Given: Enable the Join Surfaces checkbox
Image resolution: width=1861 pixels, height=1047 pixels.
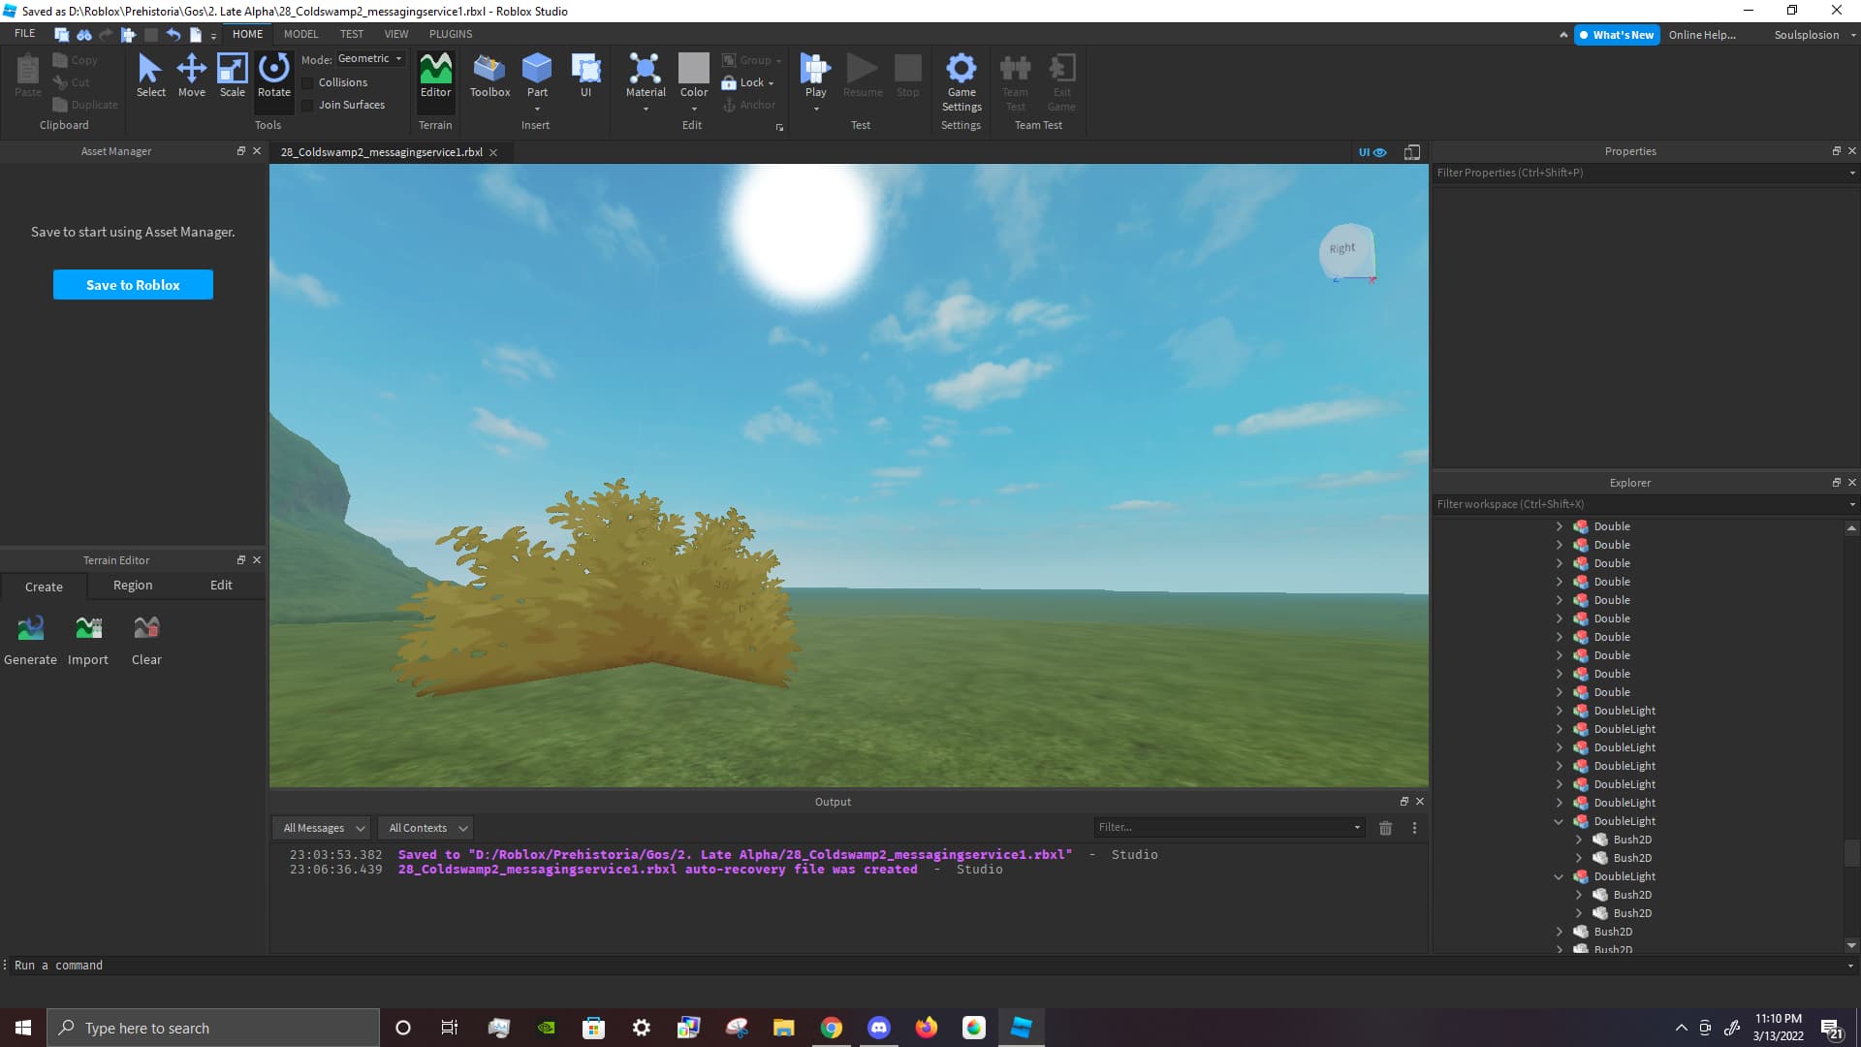Looking at the screenshot, I should click(307, 106).
